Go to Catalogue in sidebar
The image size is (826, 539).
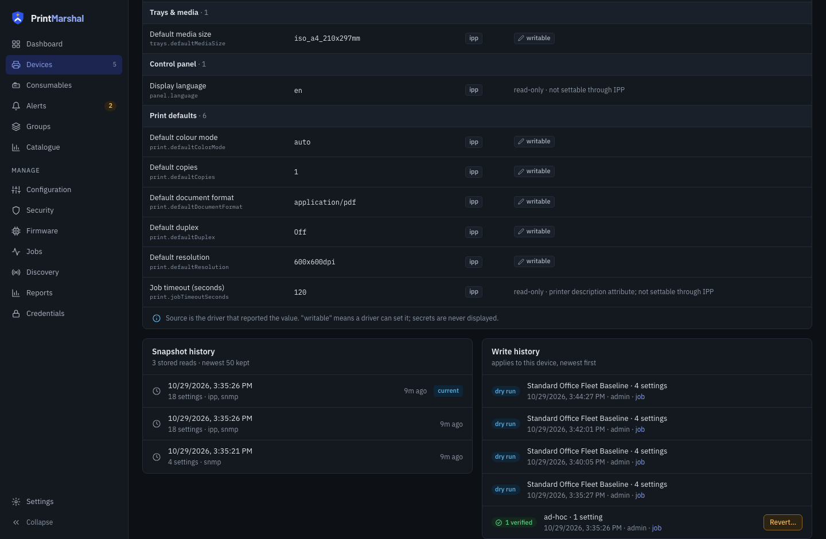point(64,147)
